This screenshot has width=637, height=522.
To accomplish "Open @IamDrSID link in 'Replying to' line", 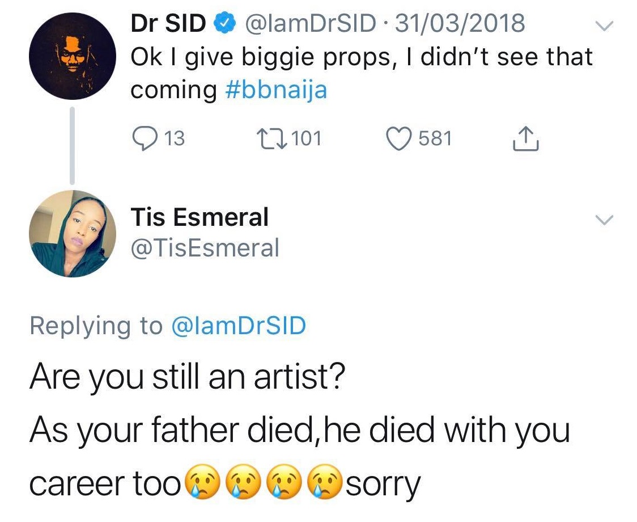I will coord(238,326).
